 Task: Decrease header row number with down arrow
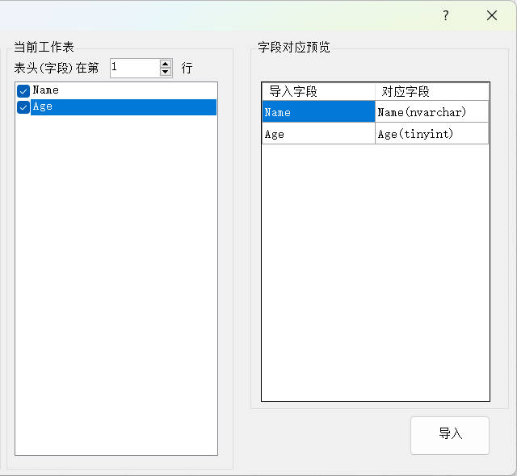(x=166, y=73)
